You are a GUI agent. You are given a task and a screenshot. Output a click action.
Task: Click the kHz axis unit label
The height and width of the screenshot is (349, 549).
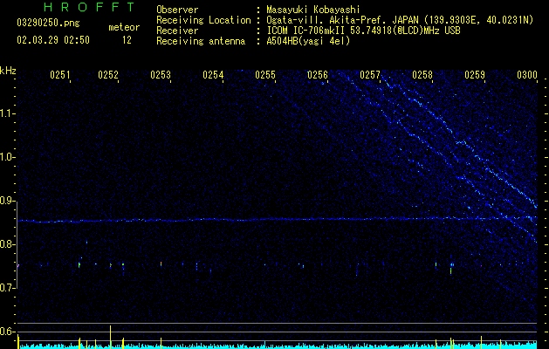(8, 71)
